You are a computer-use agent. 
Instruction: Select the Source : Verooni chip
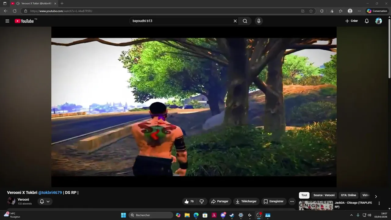(324, 195)
